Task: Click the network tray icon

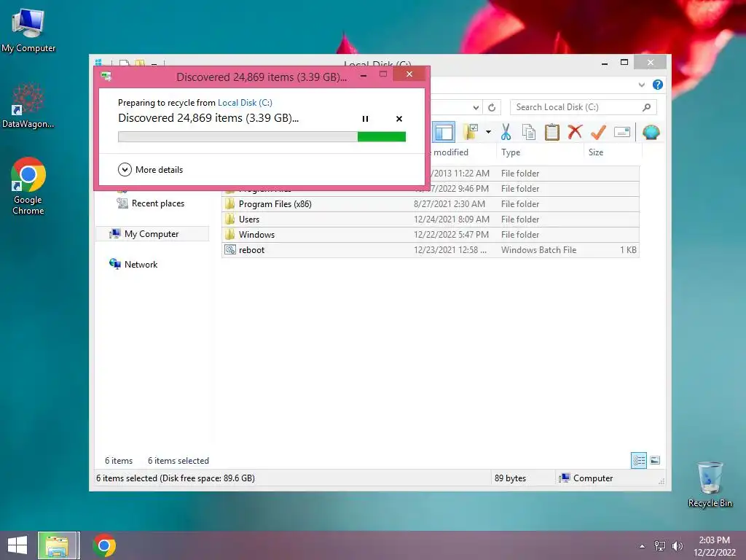Action: 660,545
